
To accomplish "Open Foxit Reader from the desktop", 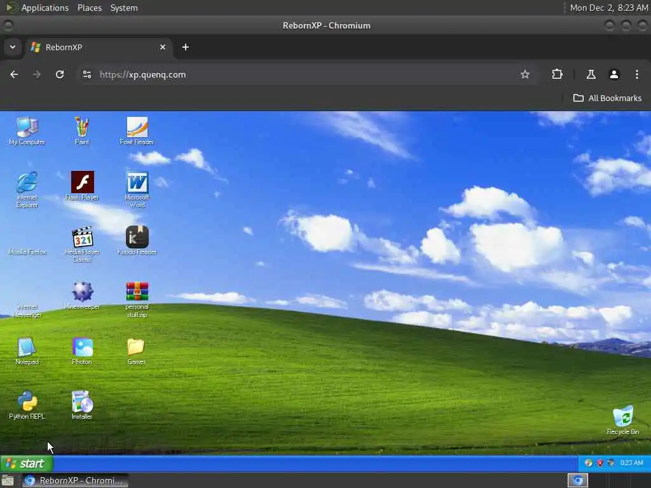I will coord(137,131).
